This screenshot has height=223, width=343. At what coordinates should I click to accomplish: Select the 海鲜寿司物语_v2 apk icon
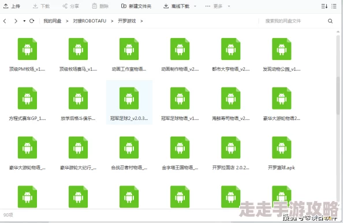click(x=231, y=98)
